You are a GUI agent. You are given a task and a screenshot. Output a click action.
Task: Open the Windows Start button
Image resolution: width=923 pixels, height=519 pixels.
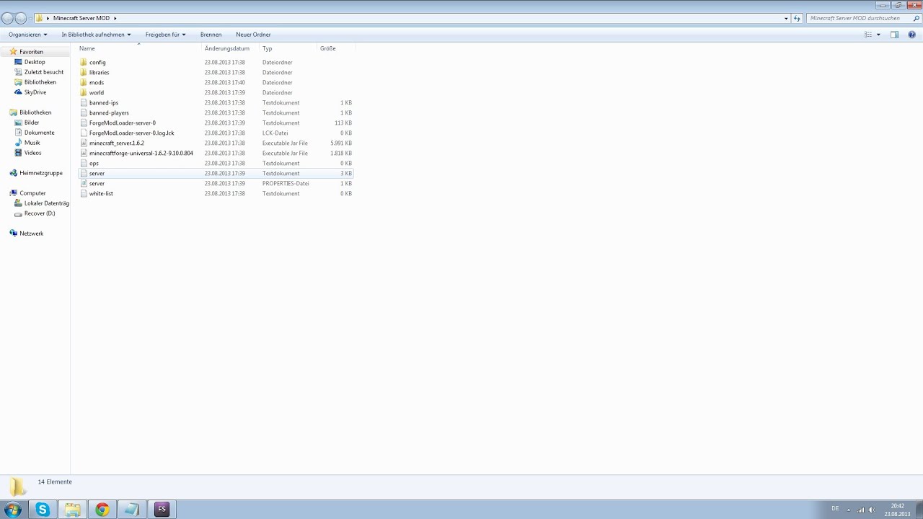pos(12,510)
